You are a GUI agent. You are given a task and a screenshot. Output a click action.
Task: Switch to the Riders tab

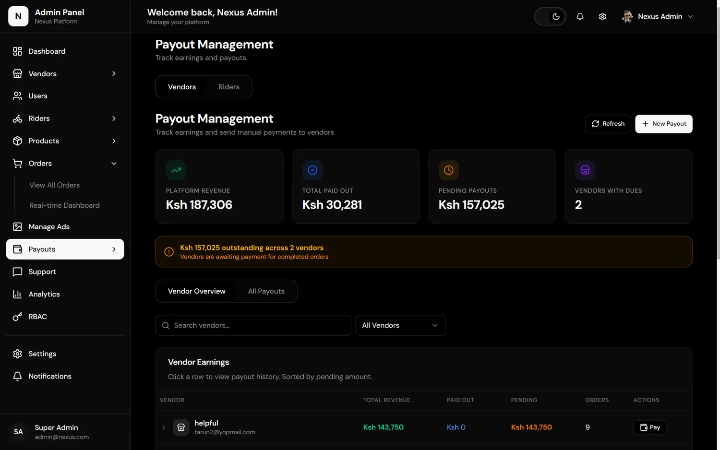[229, 87]
